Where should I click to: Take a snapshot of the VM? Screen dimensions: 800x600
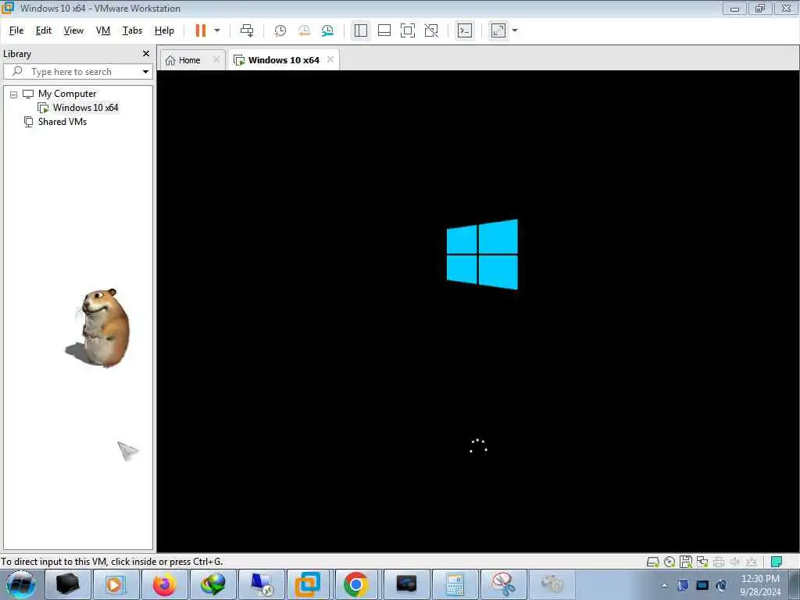click(280, 30)
